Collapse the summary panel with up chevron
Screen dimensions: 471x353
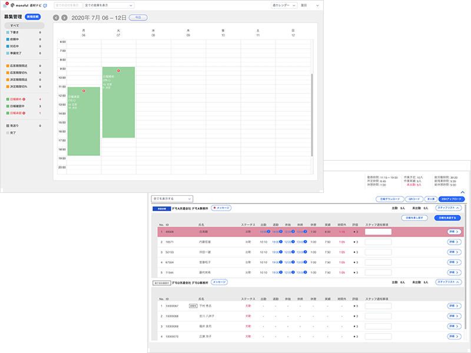463,192
